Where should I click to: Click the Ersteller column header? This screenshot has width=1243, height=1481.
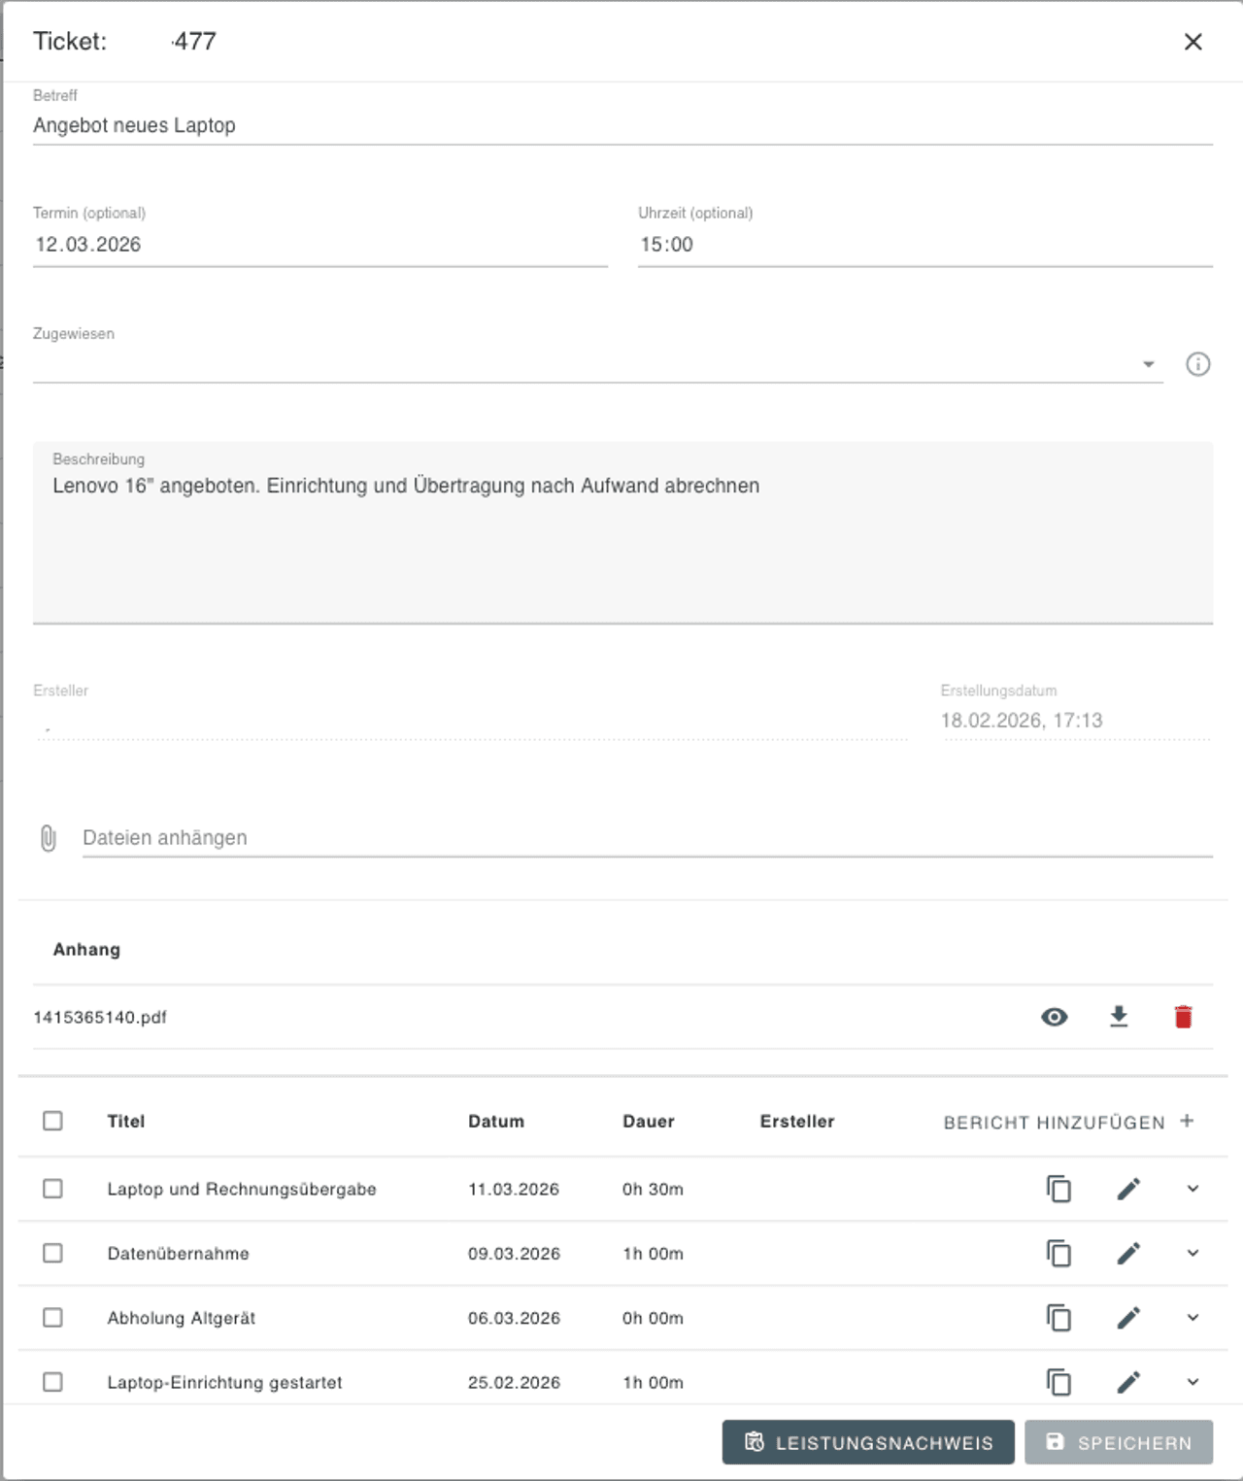(x=797, y=1122)
